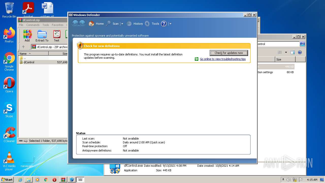Show hidden system tray icons

coord(283,180)
